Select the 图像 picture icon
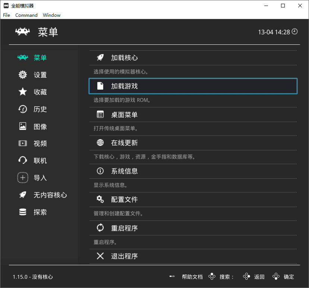 23,126
